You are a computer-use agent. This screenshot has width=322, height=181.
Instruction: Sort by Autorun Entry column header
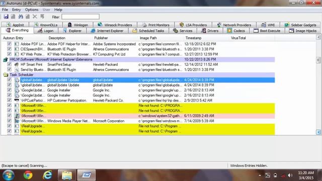[x=24, y=38]
